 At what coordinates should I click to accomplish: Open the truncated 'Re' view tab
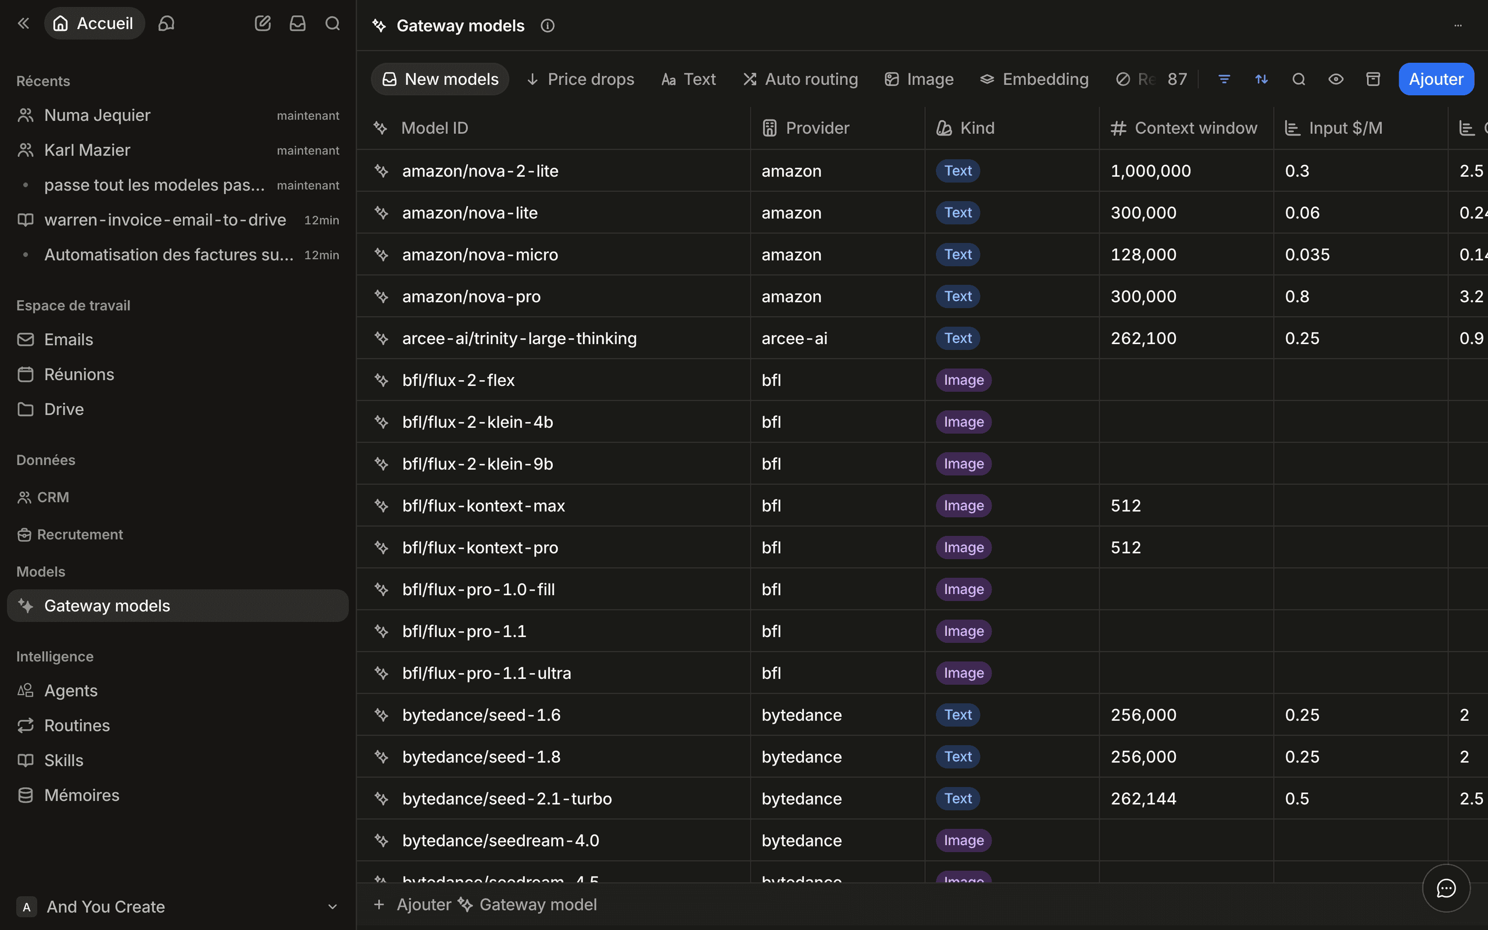(1135, 80)
